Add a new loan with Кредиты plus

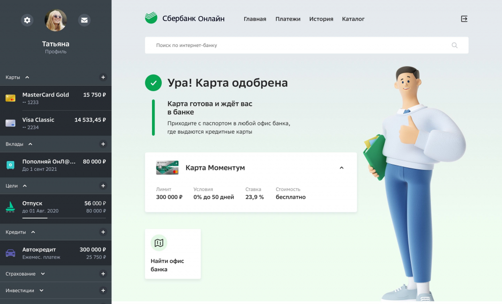click(x=103, y=232)
